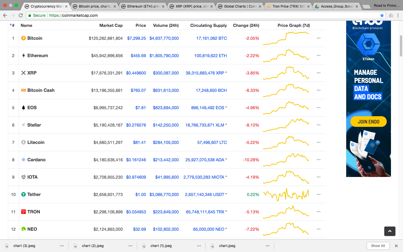
Task: Switch to the Bitcoin price, charts tab
Action: pyautogui.click(x=95, y=6)
